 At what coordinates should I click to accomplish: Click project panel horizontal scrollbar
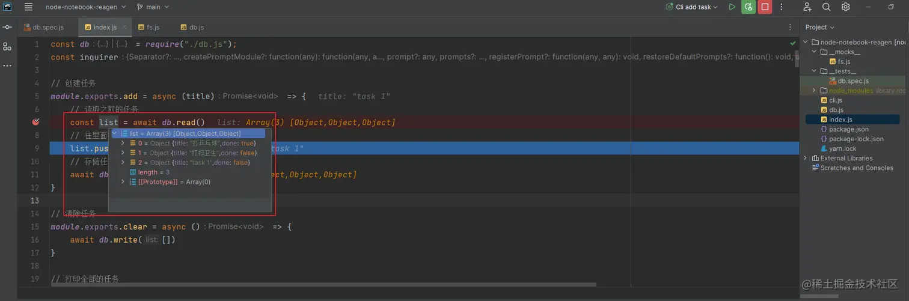[x=820, y=296]
